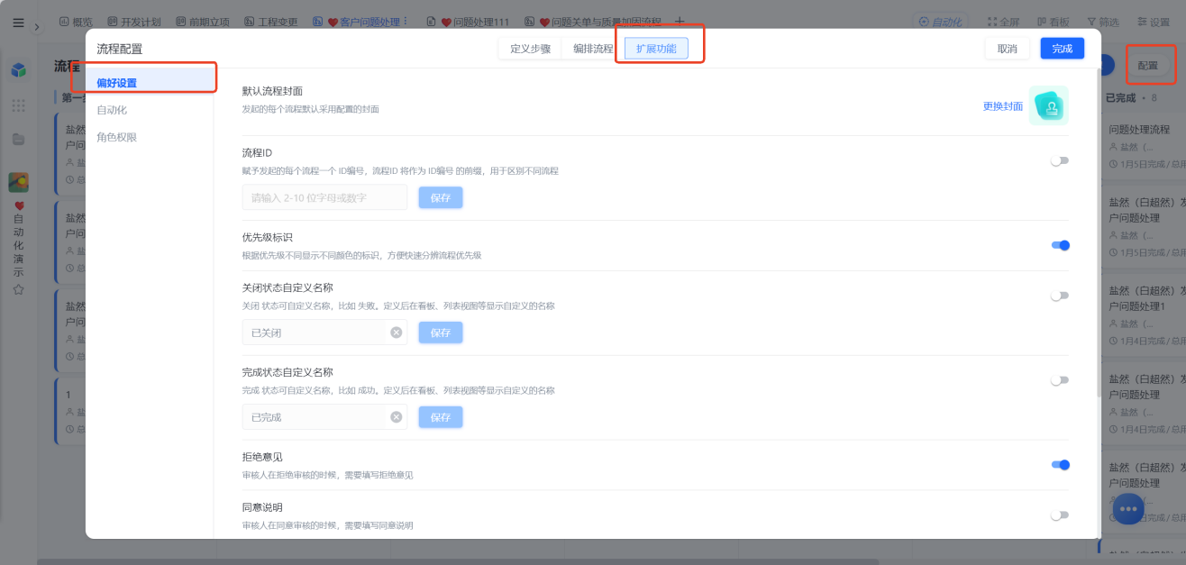
Task: Open the 问题处理流程 card in 已完成
Action: [x=1142, y=146]
